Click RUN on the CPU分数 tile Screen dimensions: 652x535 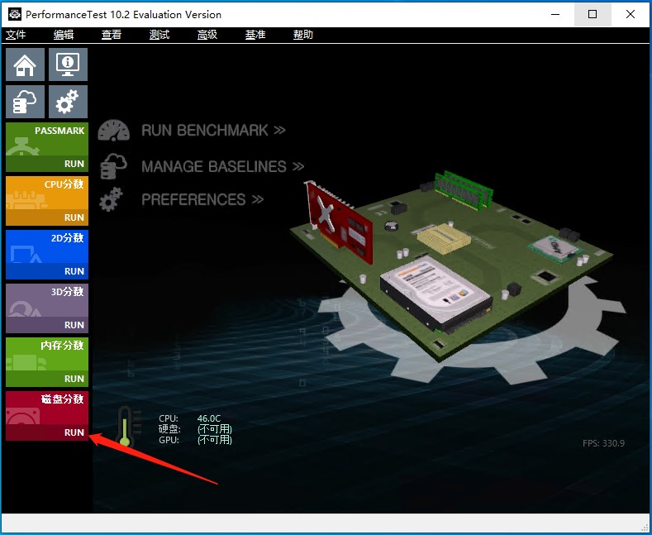click(74, 217)
